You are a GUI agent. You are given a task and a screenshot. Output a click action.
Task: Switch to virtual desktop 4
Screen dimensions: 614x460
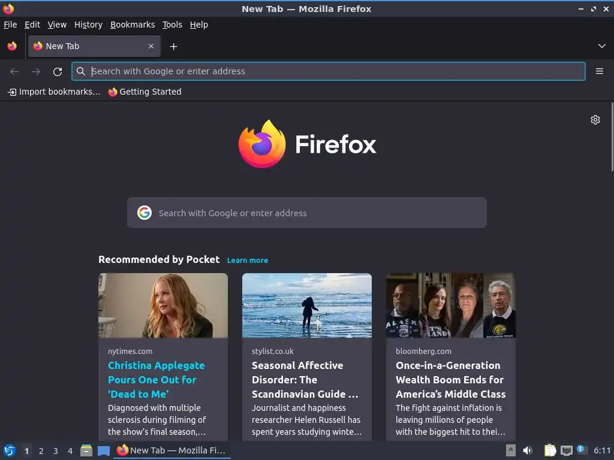pos(70,451)
